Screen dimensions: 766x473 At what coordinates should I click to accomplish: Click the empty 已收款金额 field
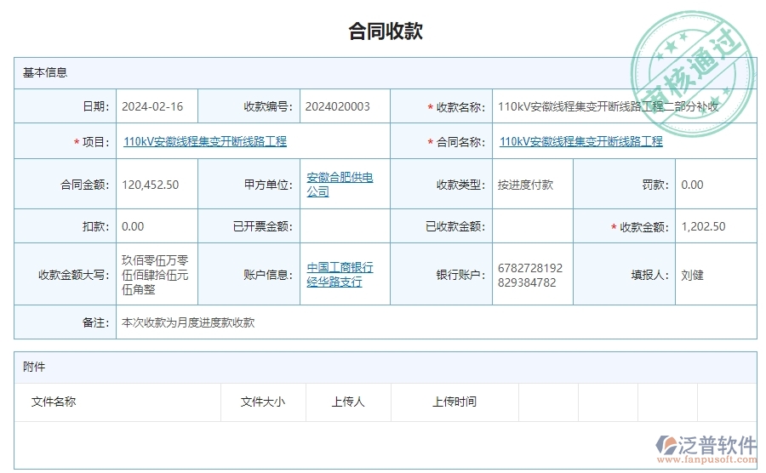click(x=532, y=226)
